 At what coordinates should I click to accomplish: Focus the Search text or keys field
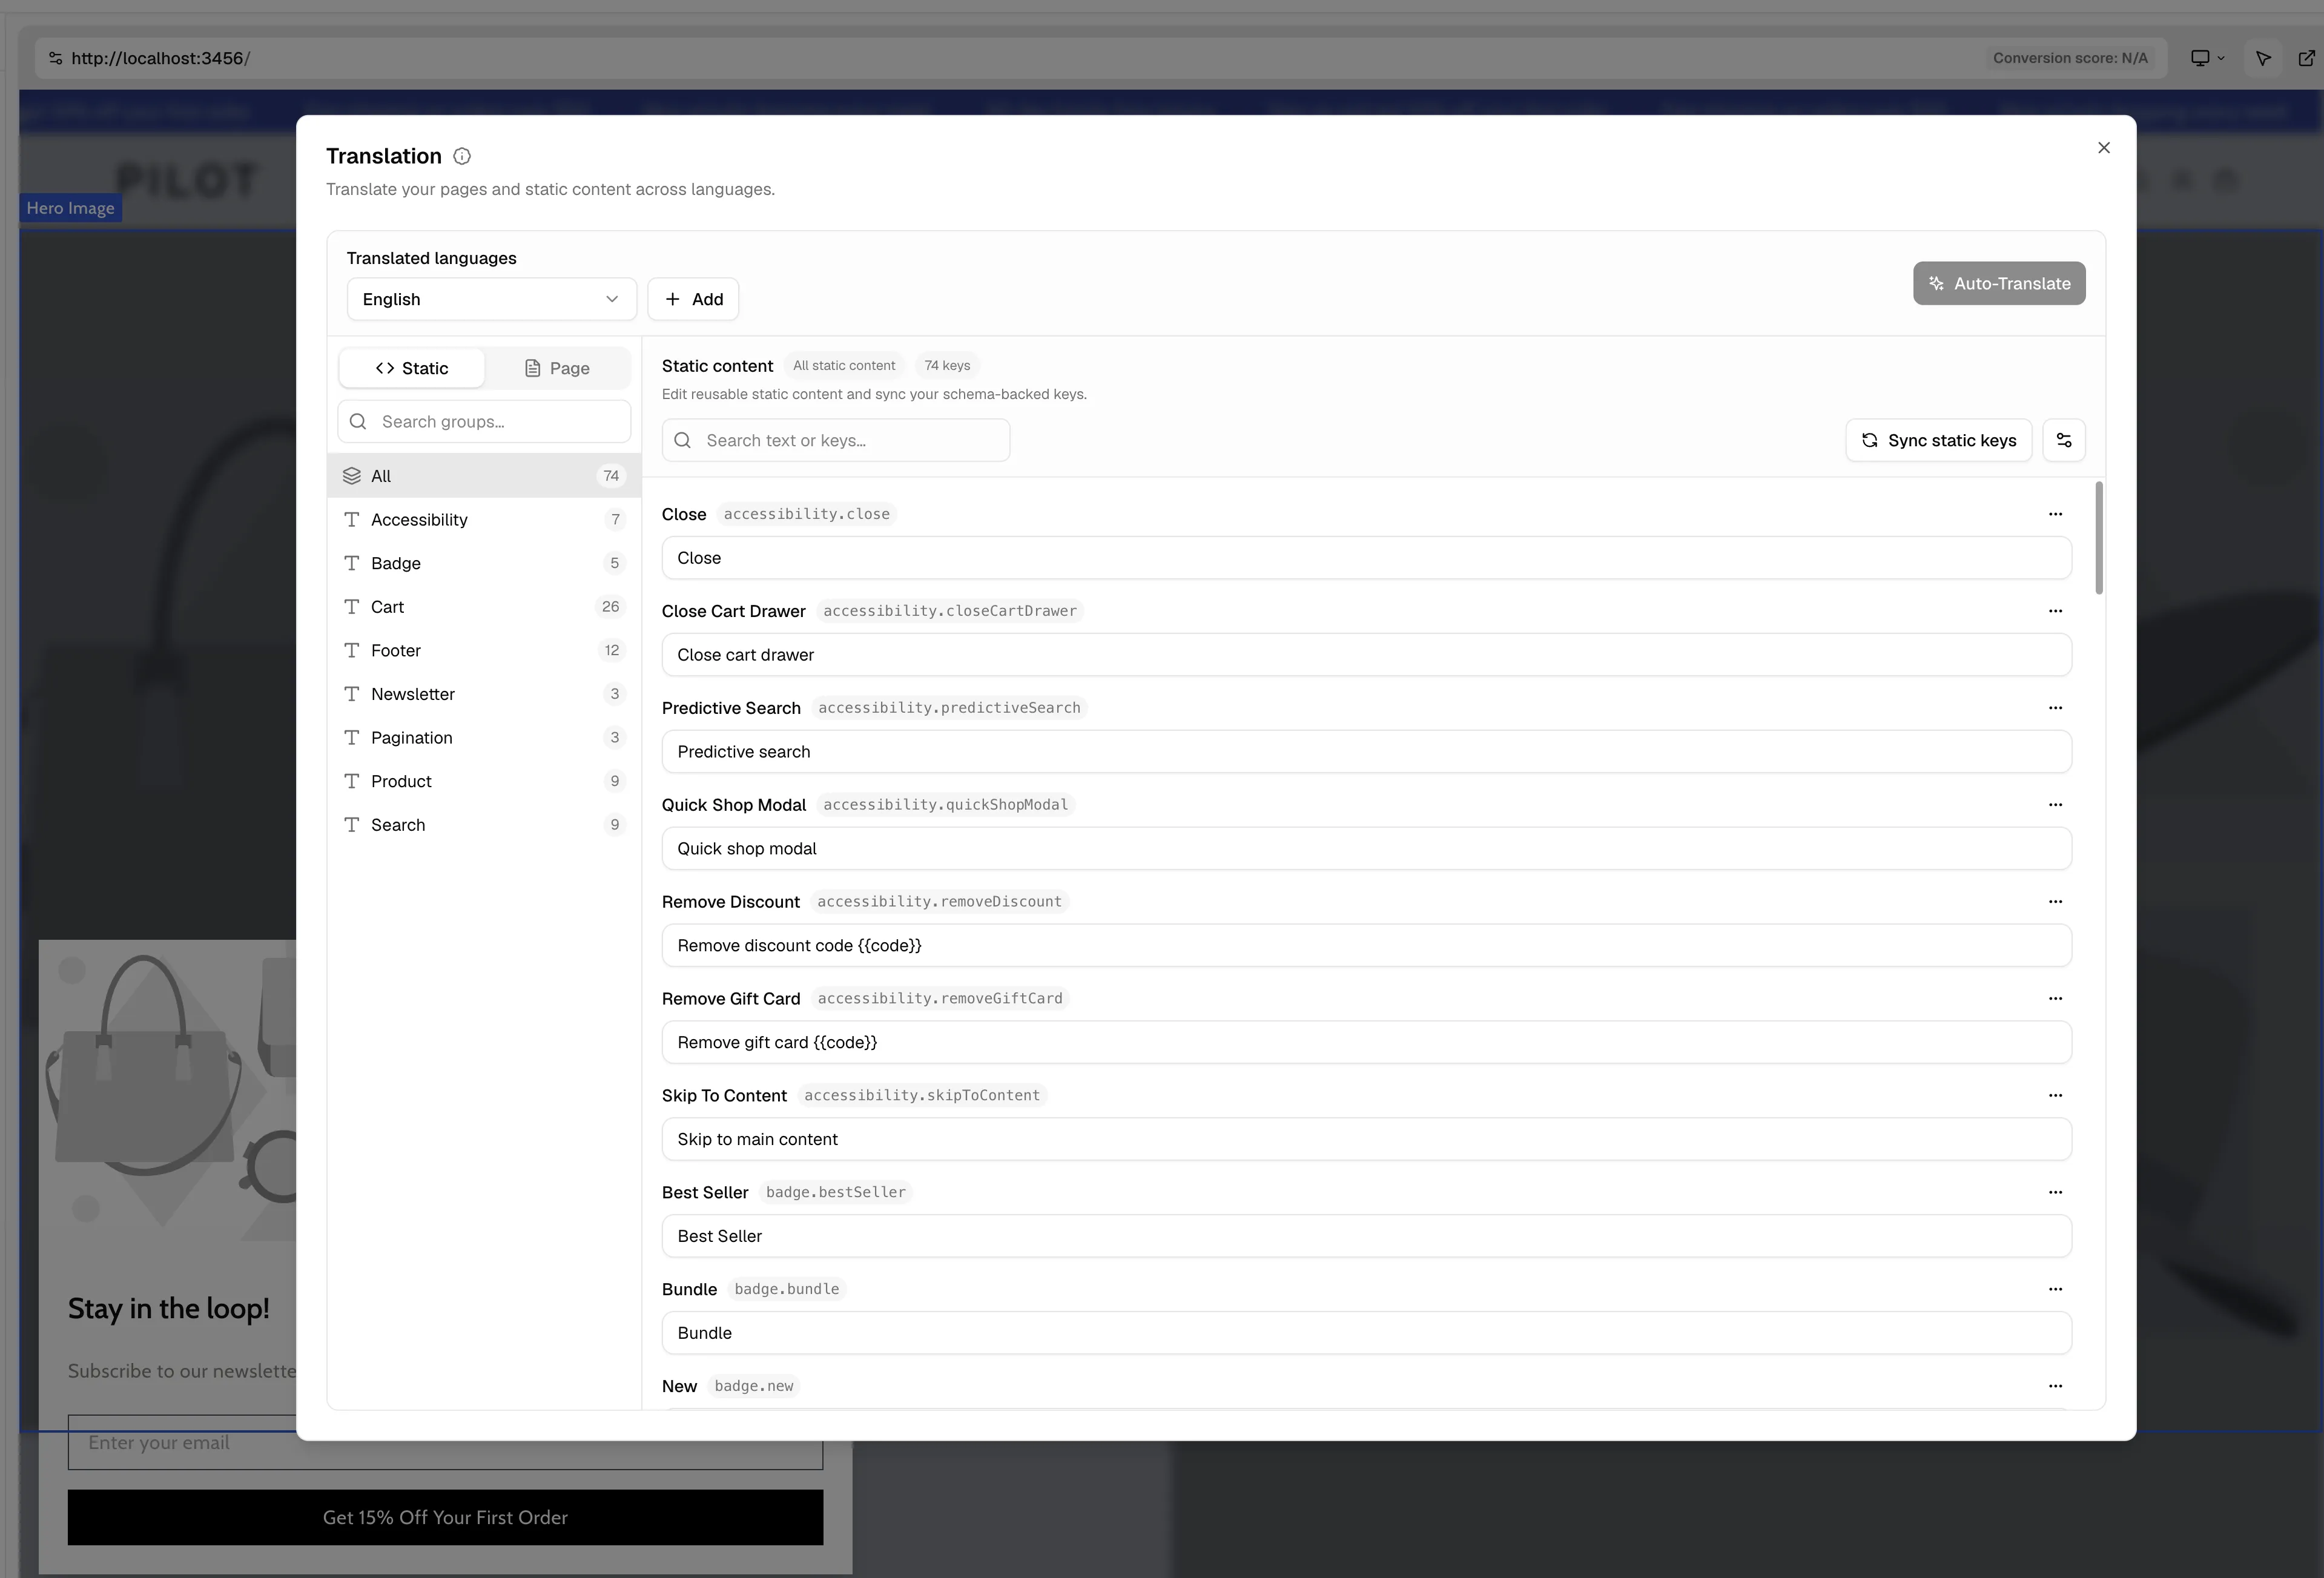[x=836, y=440]
